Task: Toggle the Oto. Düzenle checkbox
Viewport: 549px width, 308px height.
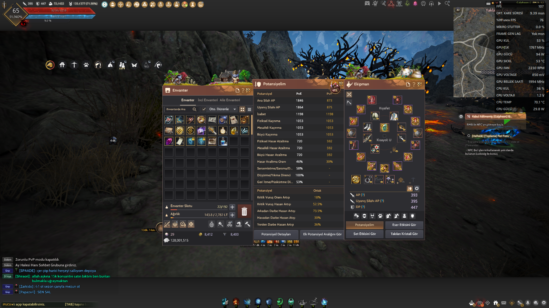Action: click(x=204, y=109)
